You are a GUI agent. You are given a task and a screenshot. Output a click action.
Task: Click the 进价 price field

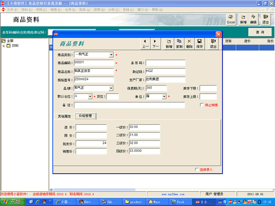tap(91, 127)
